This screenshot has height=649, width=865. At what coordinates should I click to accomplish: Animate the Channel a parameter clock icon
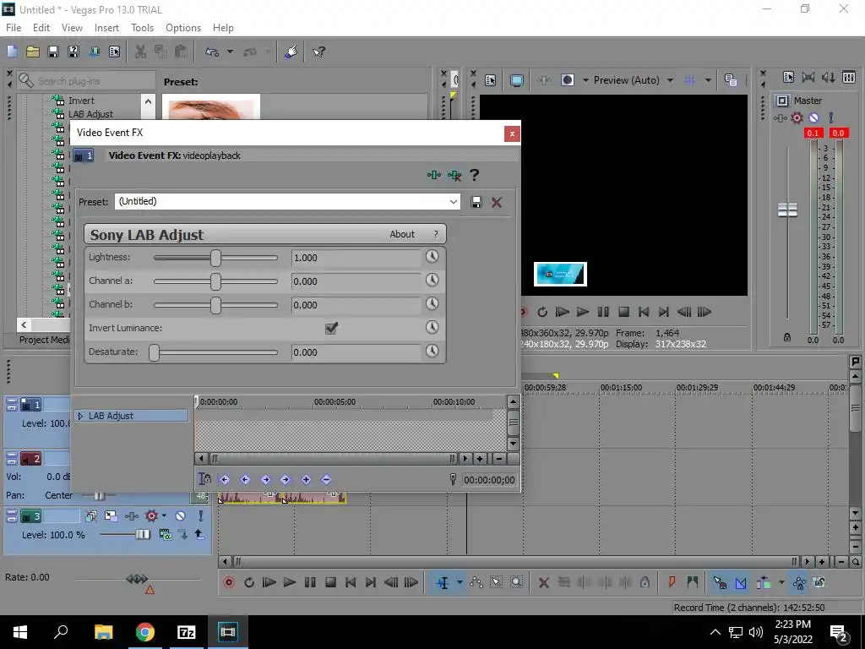[x=432, y=280]
